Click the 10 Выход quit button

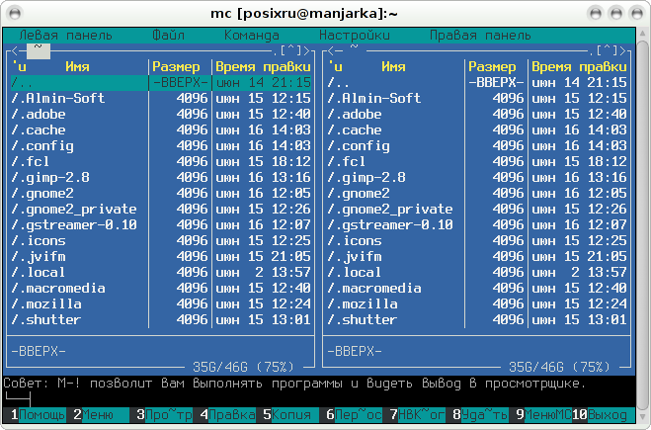(x=604, y=414)
